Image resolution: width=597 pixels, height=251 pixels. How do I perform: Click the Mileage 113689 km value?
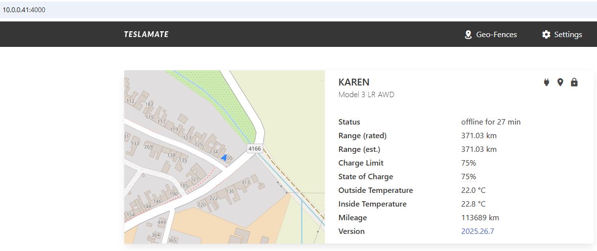click(480, 218)
